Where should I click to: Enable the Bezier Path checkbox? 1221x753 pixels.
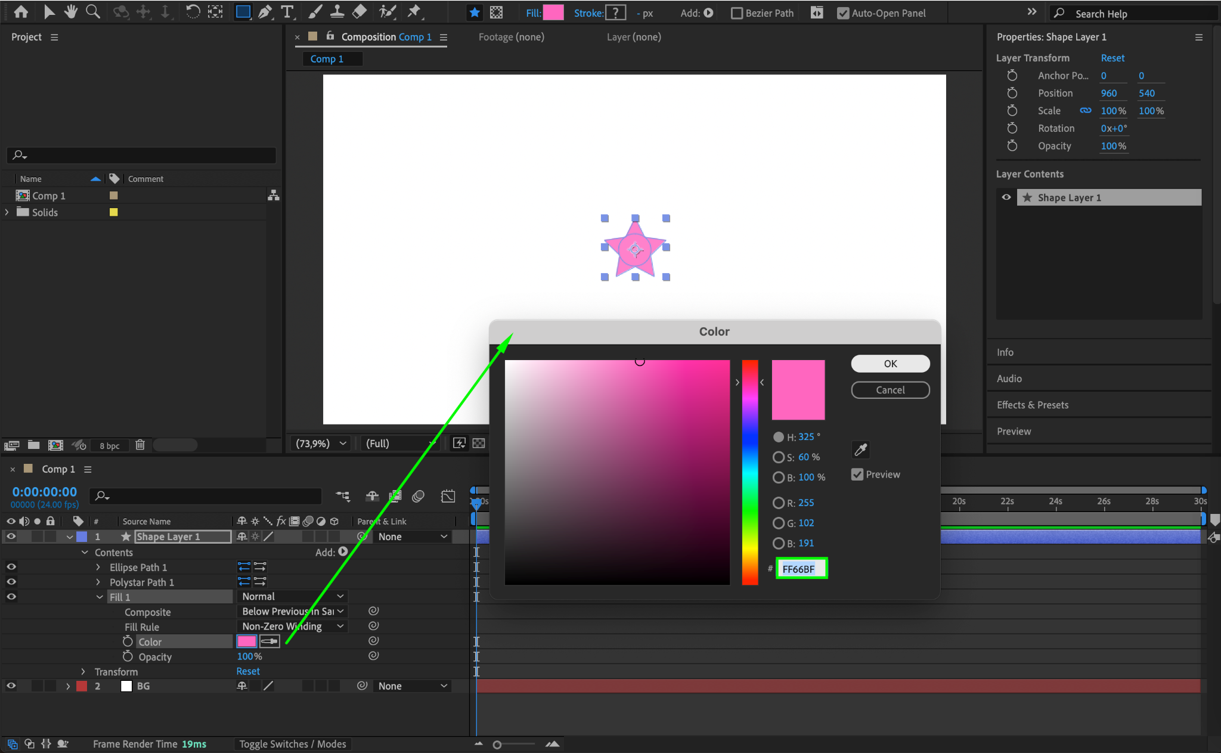click(737, 13)
